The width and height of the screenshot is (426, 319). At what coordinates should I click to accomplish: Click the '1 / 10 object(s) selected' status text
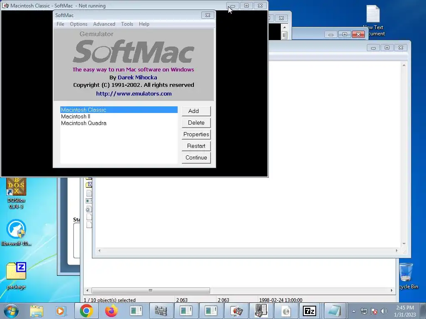(110, 300)
